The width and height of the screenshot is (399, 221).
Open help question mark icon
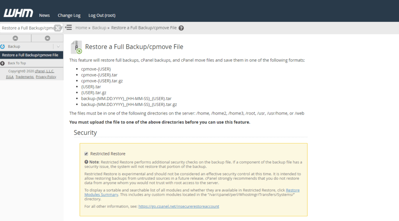coord(181,28)
